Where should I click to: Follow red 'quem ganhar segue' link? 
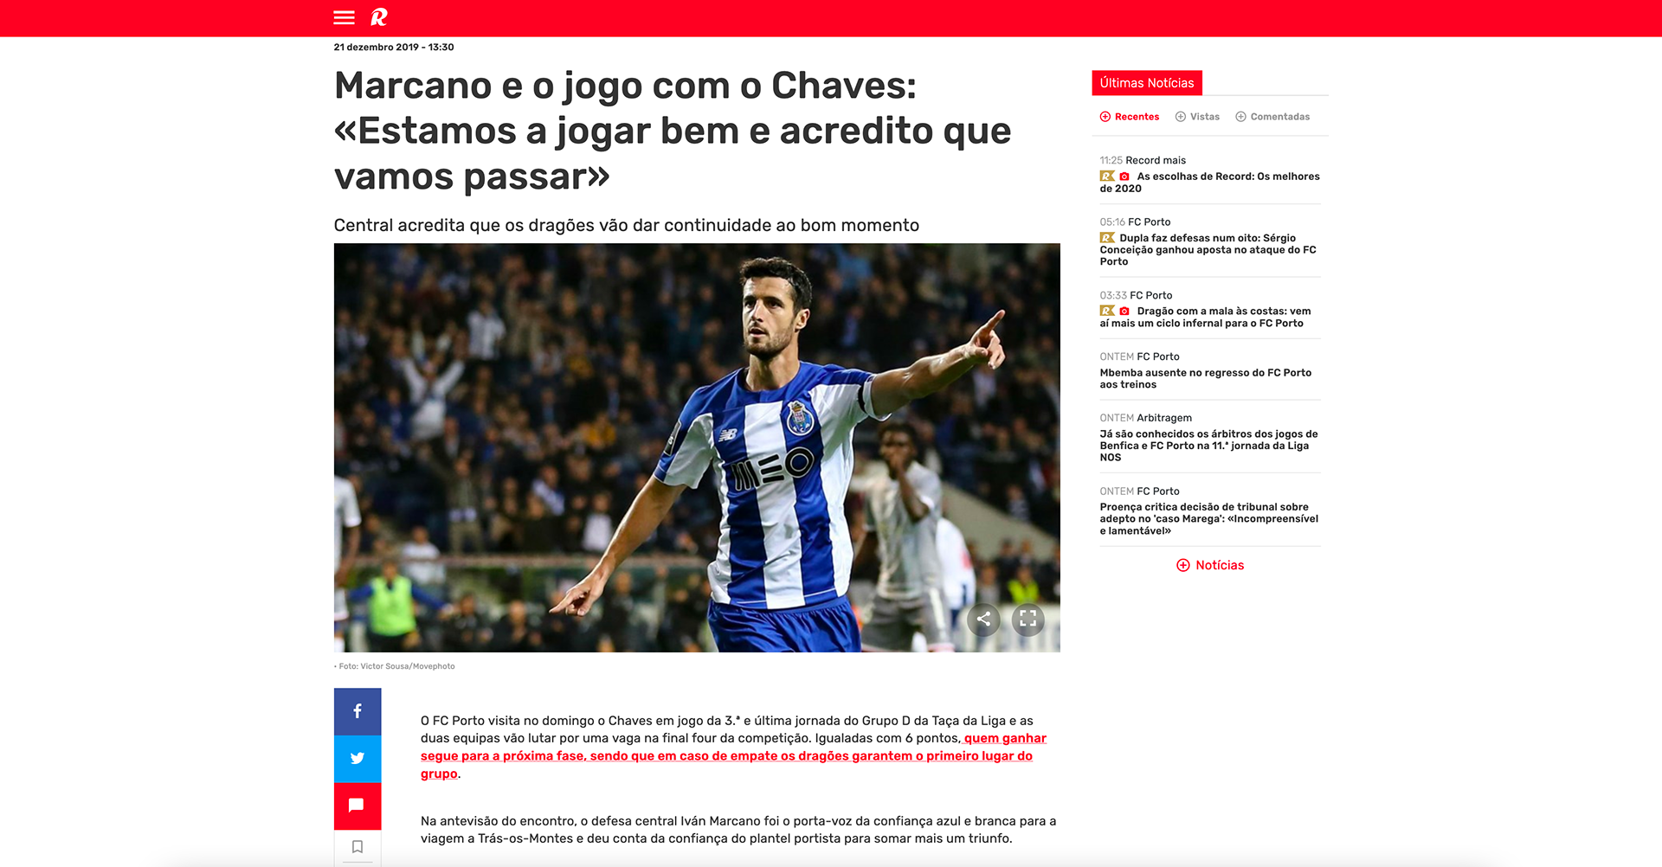pos(732,756)
